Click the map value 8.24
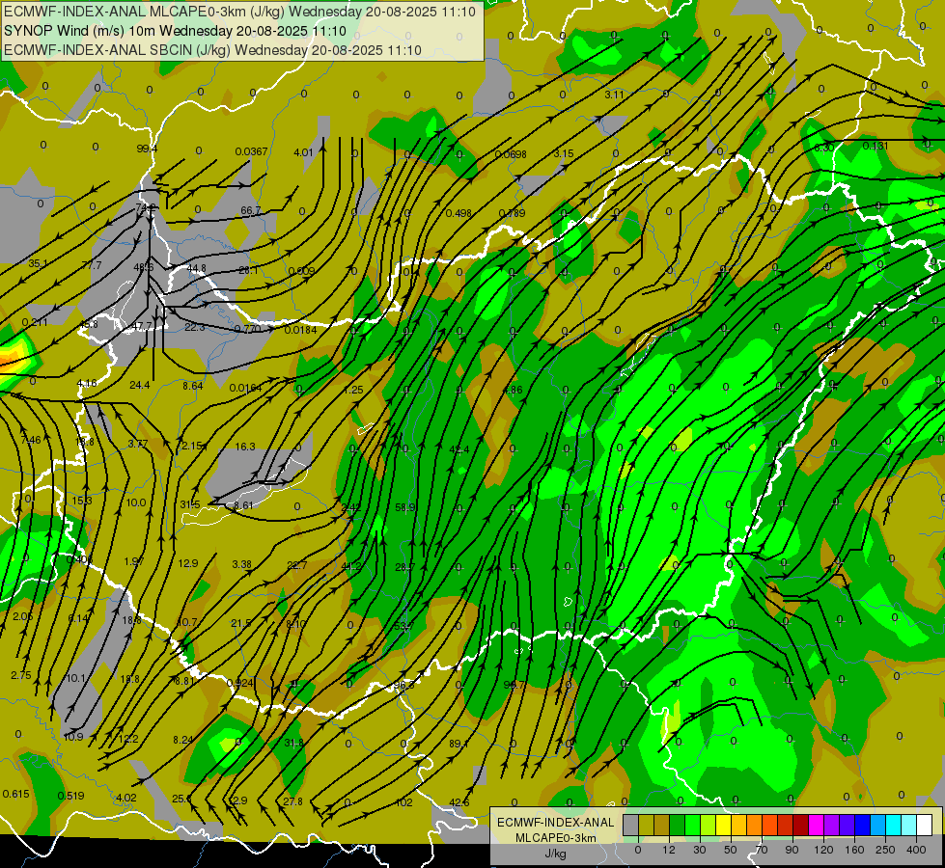This screenshot has width=945, height=868. click(183, 740)
